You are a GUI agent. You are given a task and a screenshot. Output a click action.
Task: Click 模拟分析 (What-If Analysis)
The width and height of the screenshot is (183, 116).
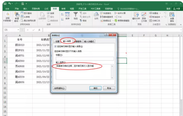click(x=136, y=17)
